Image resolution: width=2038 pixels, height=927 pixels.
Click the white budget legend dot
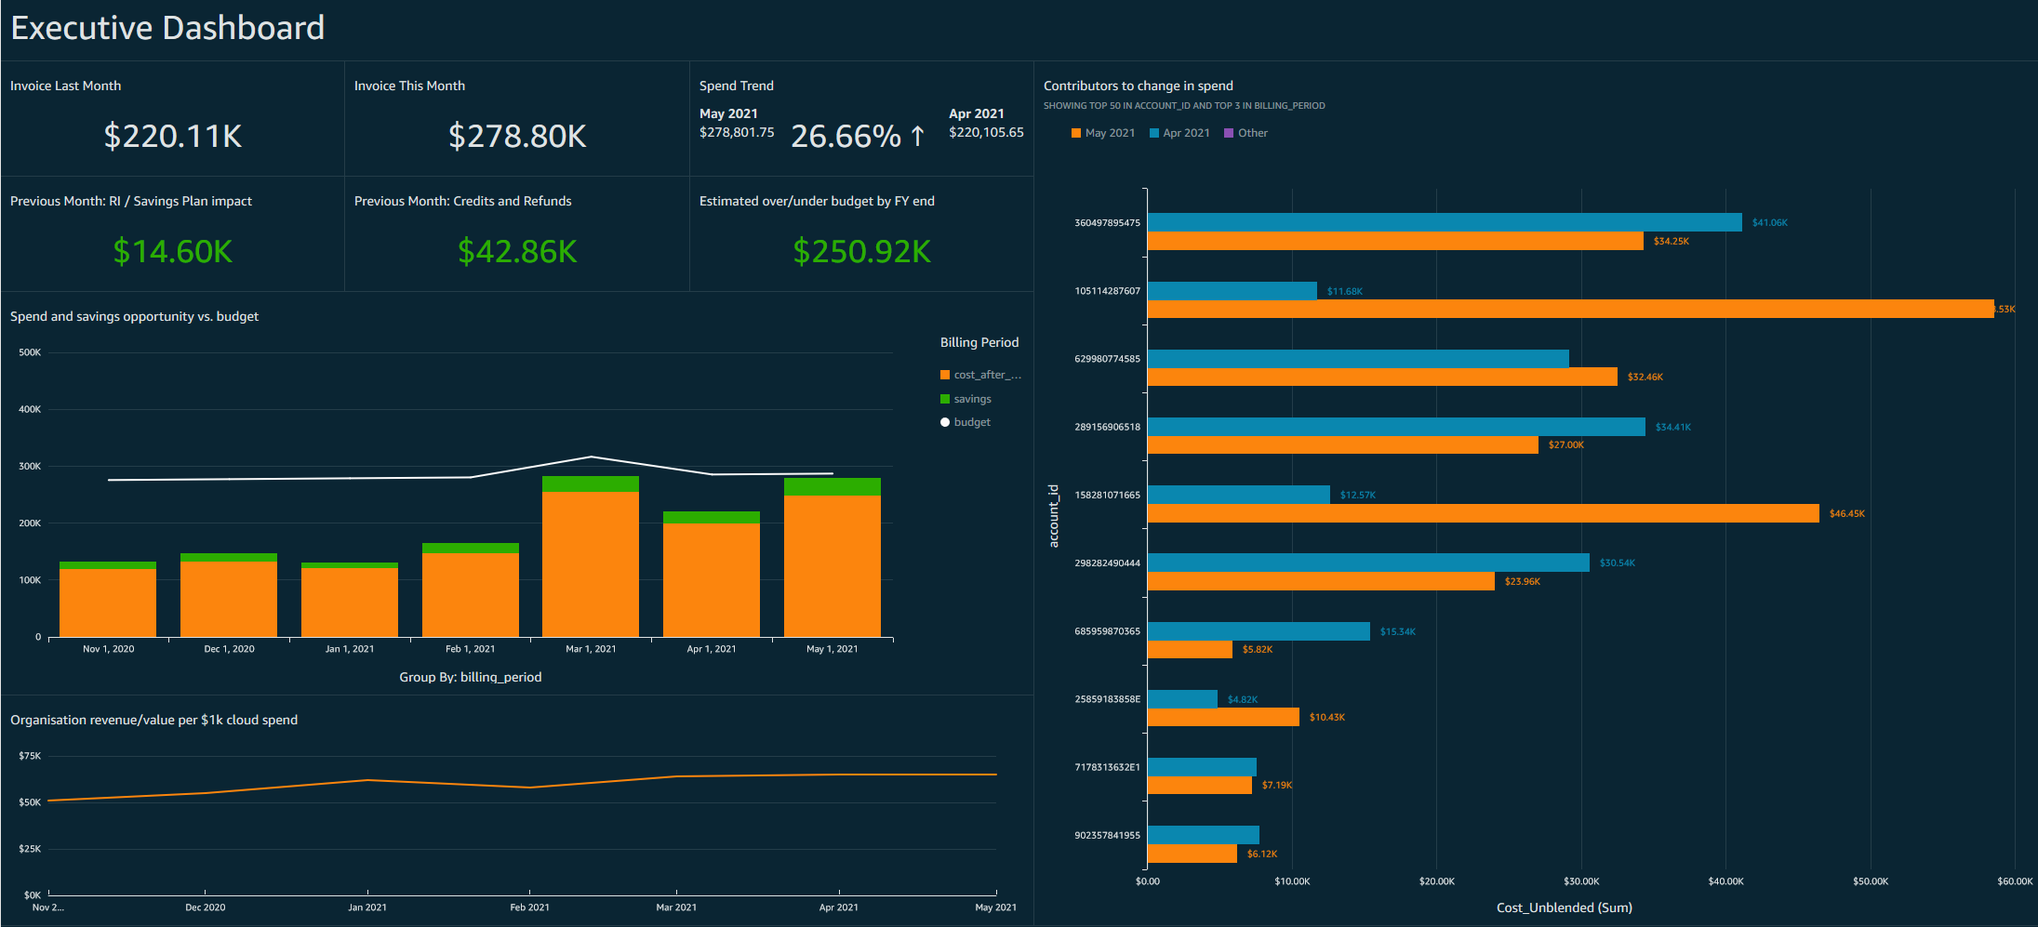coord(945,421)
